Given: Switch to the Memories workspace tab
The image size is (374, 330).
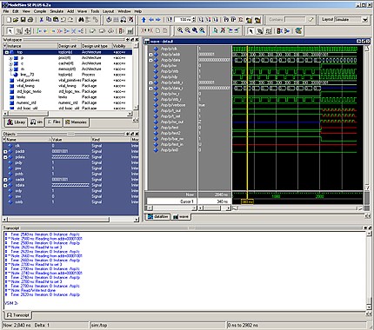Looking at the screenshot, I should [x=76, y=122].
